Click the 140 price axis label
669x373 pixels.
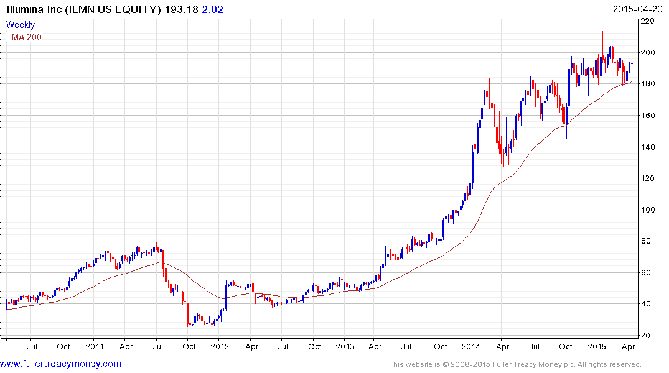point(648,147)
